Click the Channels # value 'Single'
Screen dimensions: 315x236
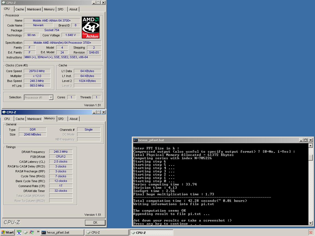(x=89, y=130)
